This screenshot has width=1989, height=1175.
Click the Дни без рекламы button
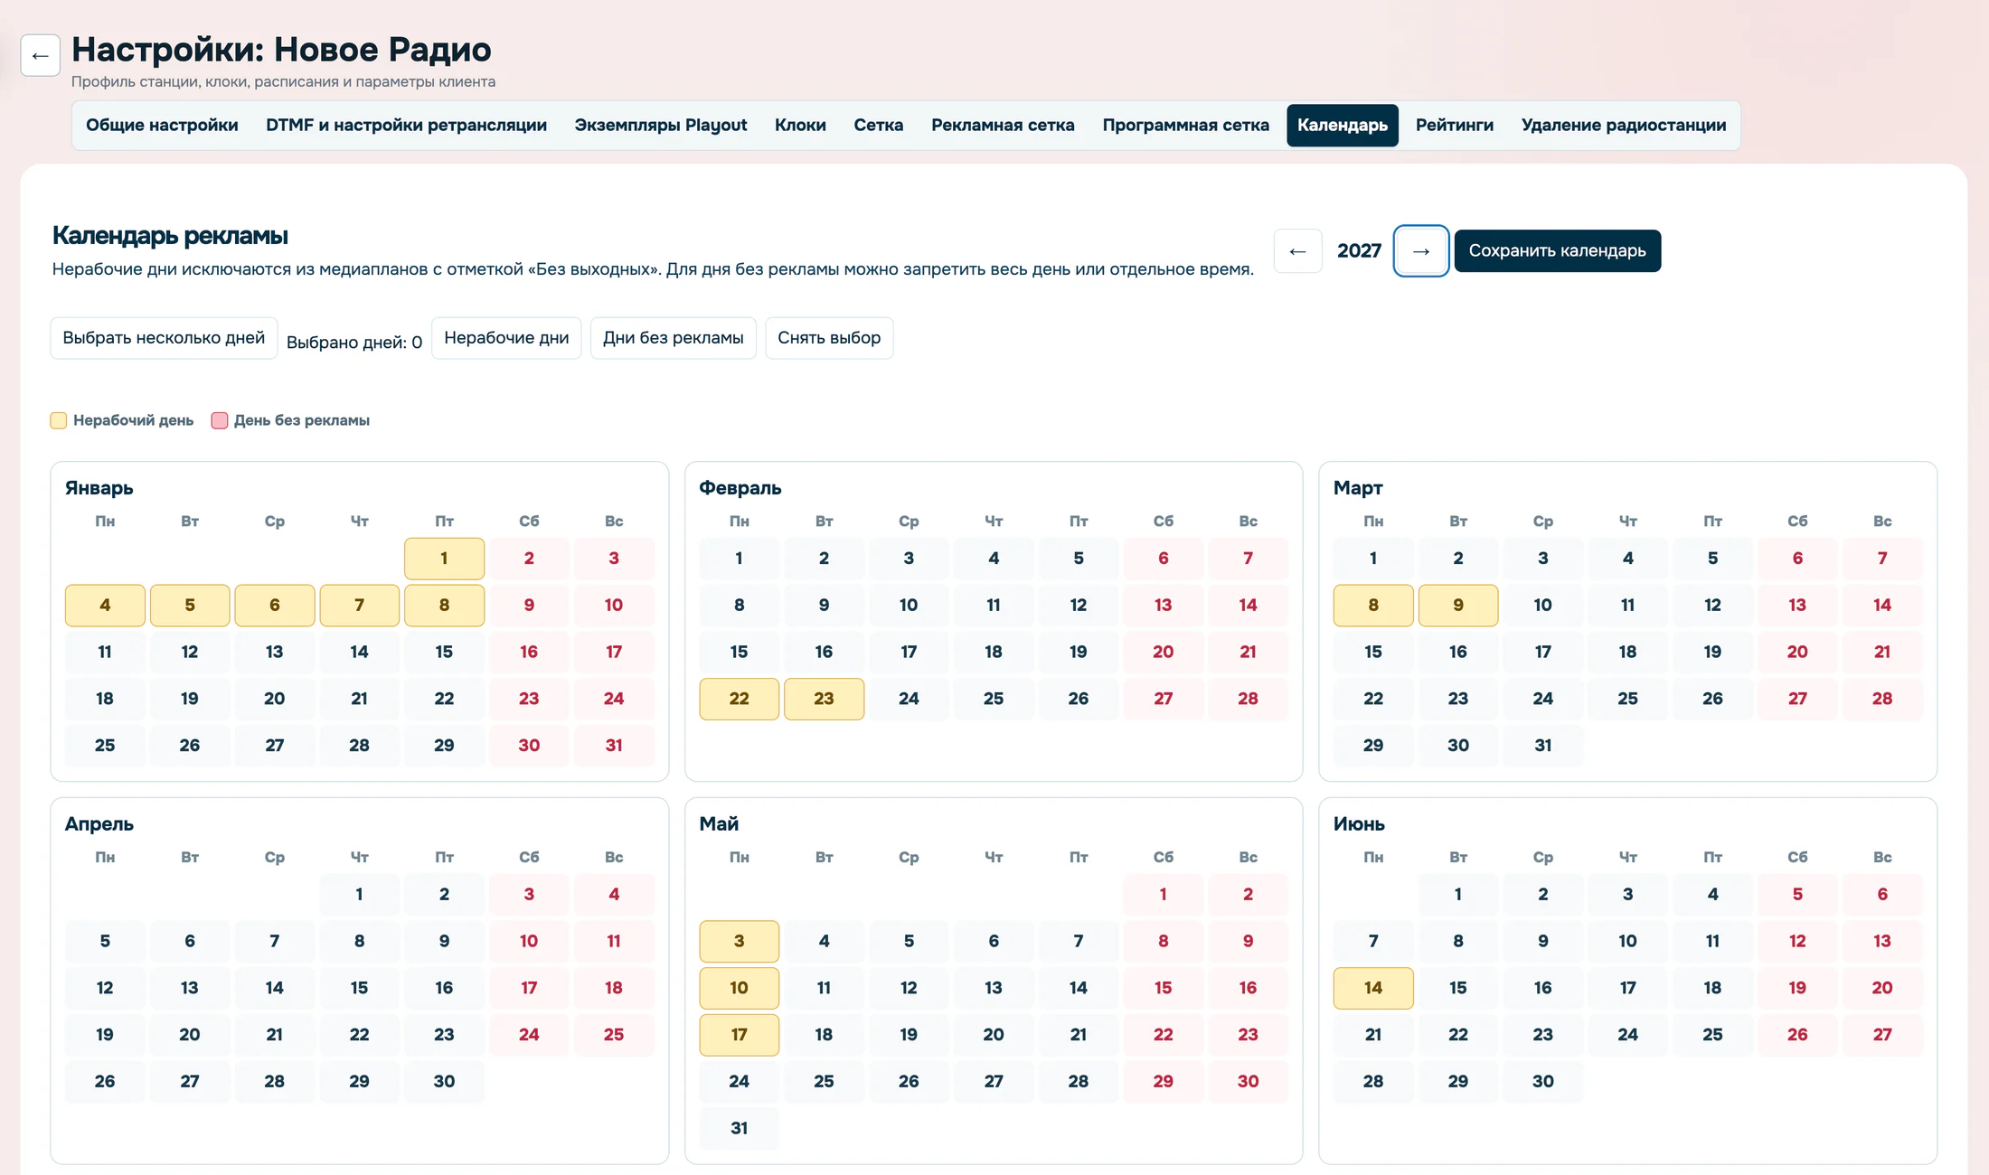pyautogui.click(x=673, y=338)
